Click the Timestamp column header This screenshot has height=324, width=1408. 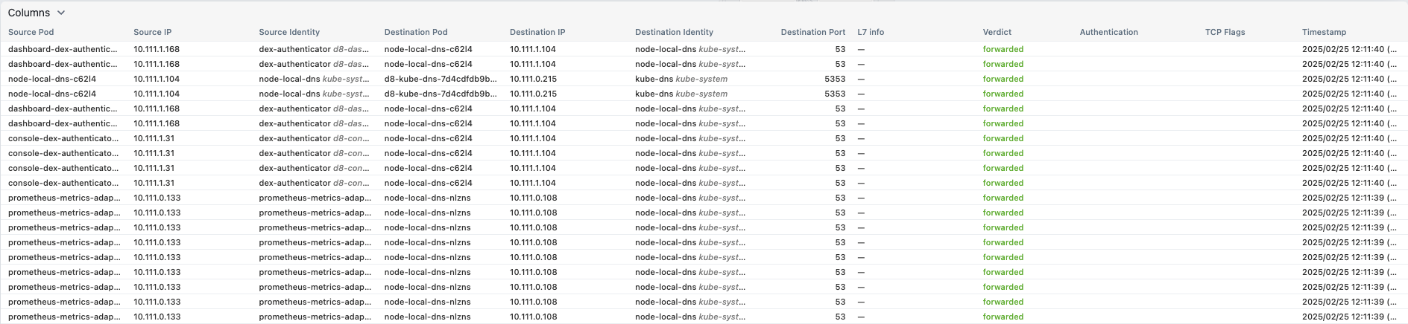coord(1324,32)
